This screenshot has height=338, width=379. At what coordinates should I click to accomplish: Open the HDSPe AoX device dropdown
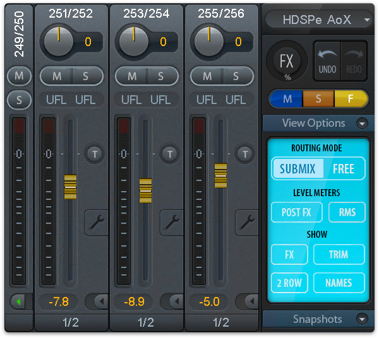pyautogui.click(x=319, y=20)
